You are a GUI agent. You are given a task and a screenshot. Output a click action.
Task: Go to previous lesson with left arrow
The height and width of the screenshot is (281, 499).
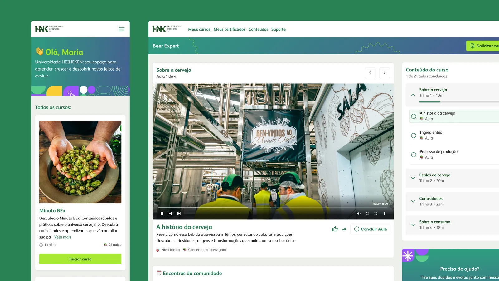pos(370,73)
